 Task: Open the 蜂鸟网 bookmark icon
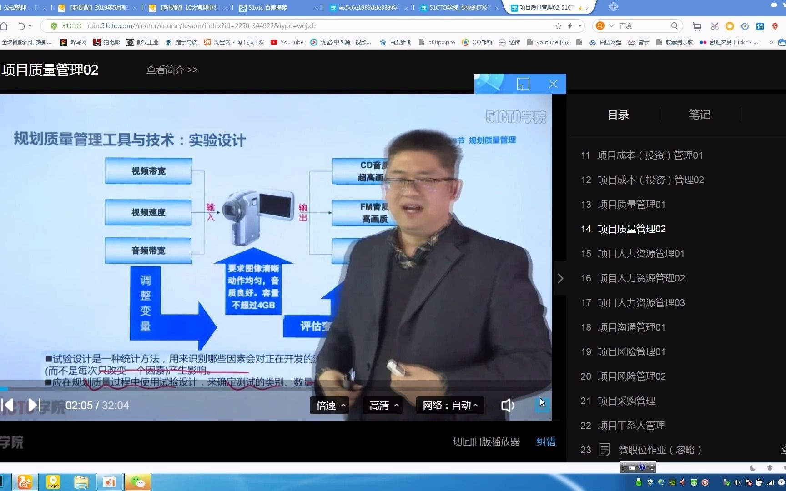64,42
